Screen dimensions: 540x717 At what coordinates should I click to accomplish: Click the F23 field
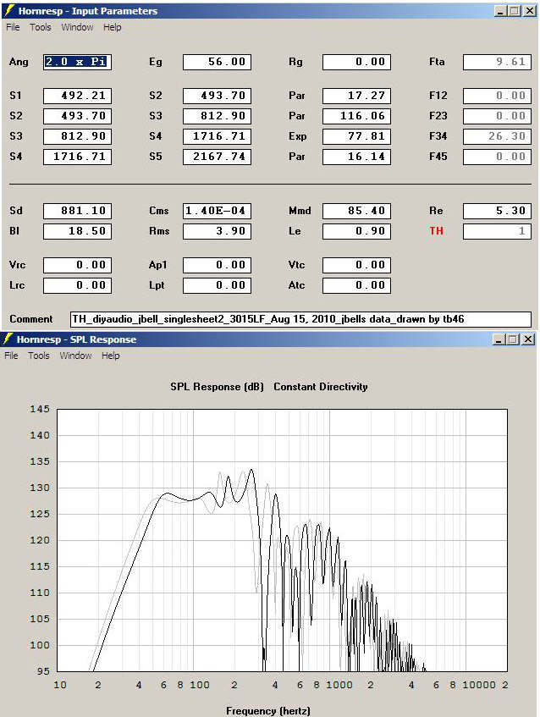(x=497, y=116)
